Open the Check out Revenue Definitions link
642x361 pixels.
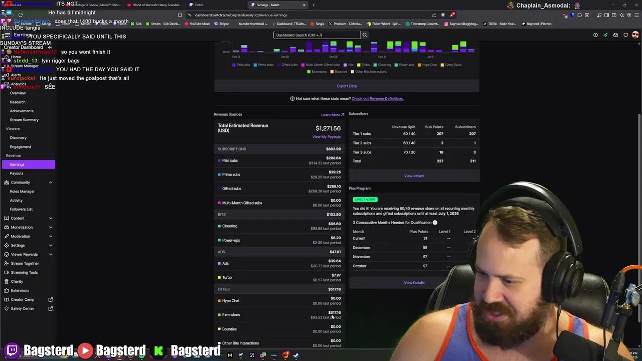pyautogui.click(x=377, y=99)
